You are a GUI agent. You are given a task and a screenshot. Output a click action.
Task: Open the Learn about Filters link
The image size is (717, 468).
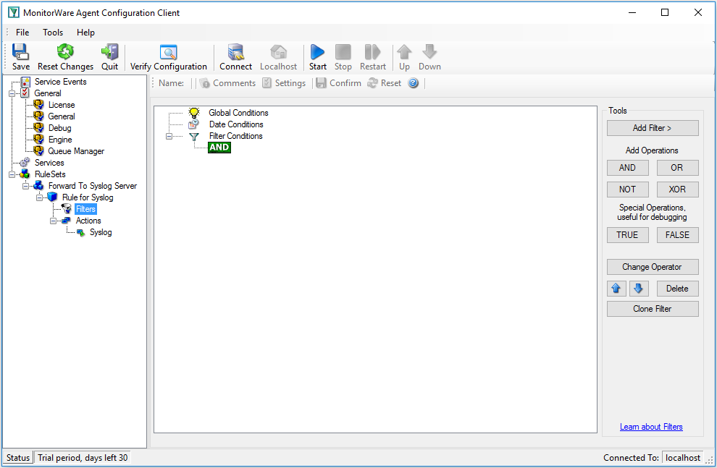[x=651, y=427]
